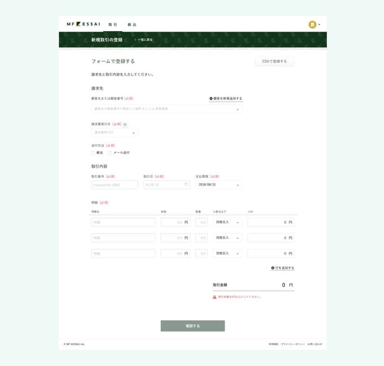Click the CSVで登録する button
Image resolution: width=384 pixels, height=366 pixels.
pyautogui.click(x=275, y=61)
